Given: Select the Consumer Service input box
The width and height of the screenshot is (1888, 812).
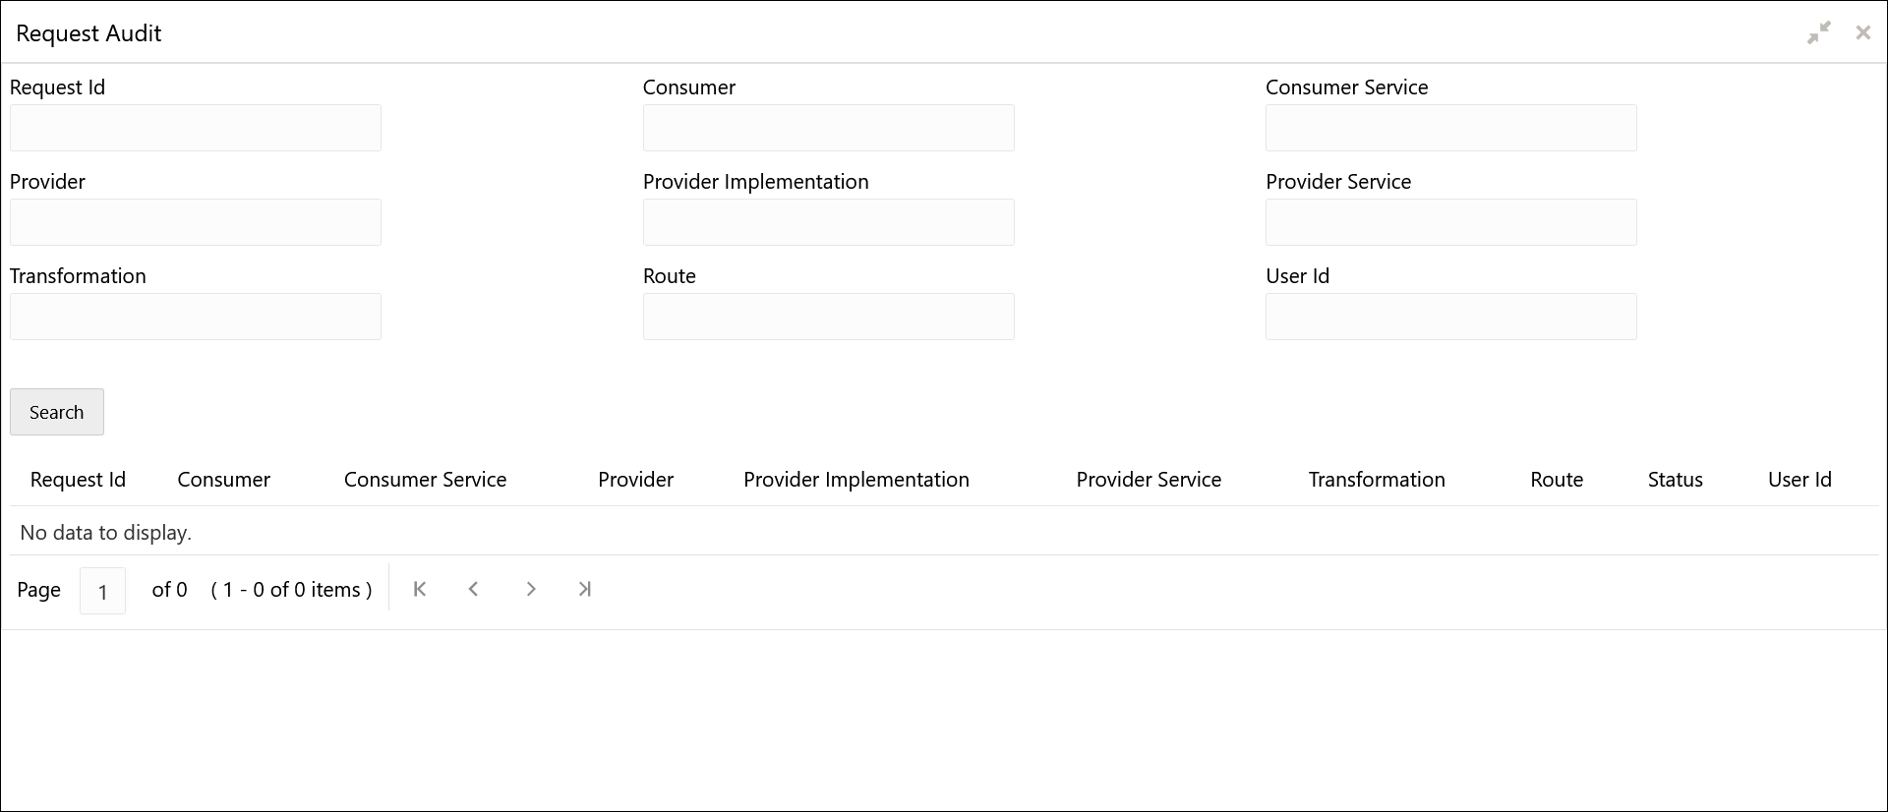Looking at the screenshot, I should [x=1450, y=128].
